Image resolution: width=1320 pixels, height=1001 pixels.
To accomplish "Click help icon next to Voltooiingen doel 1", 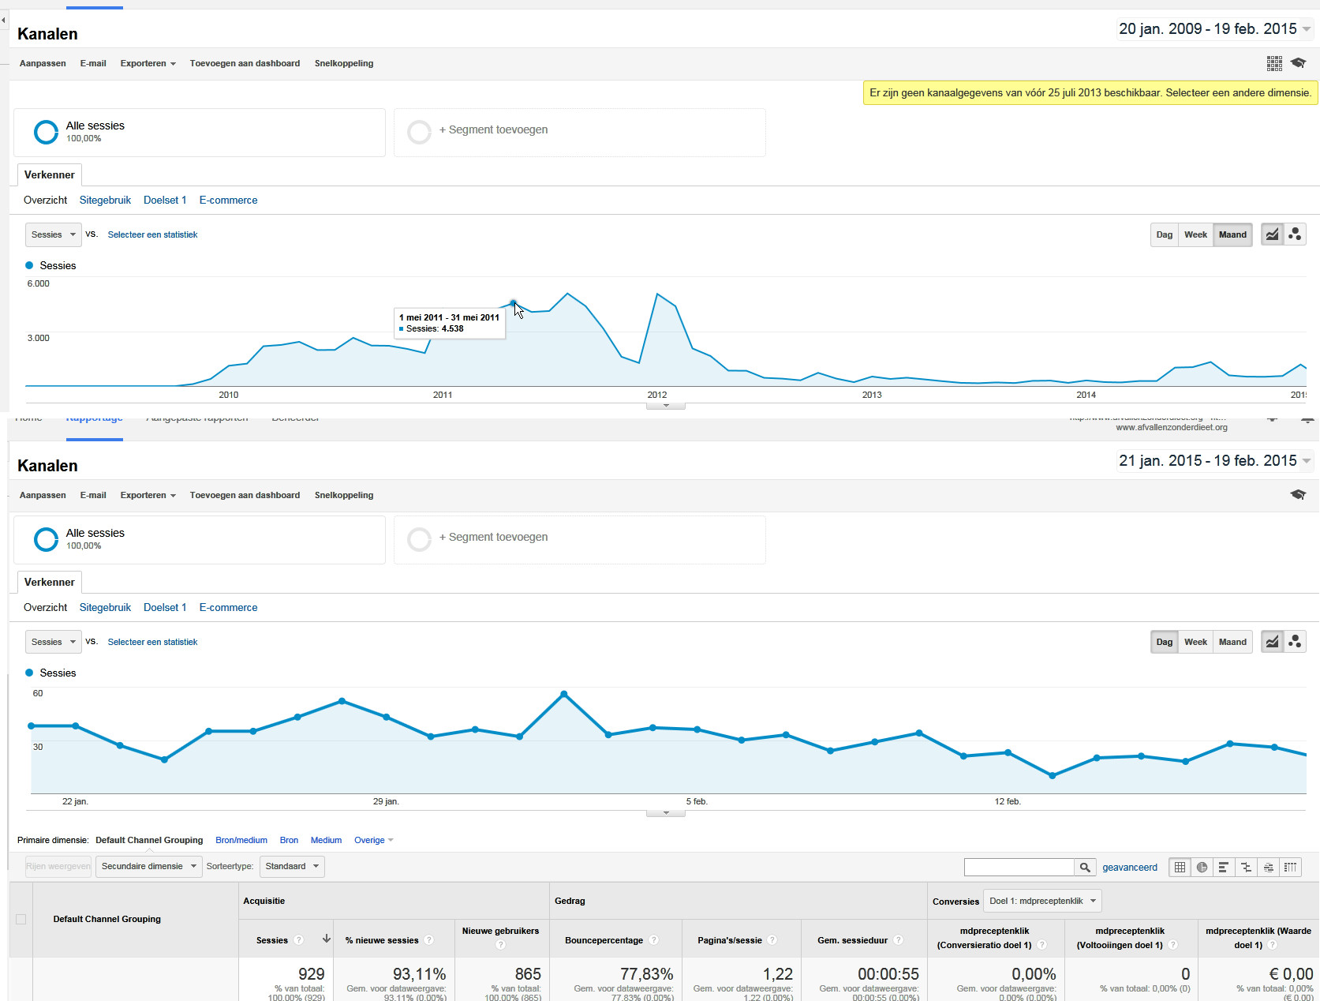I will [x=1172, y=945].
